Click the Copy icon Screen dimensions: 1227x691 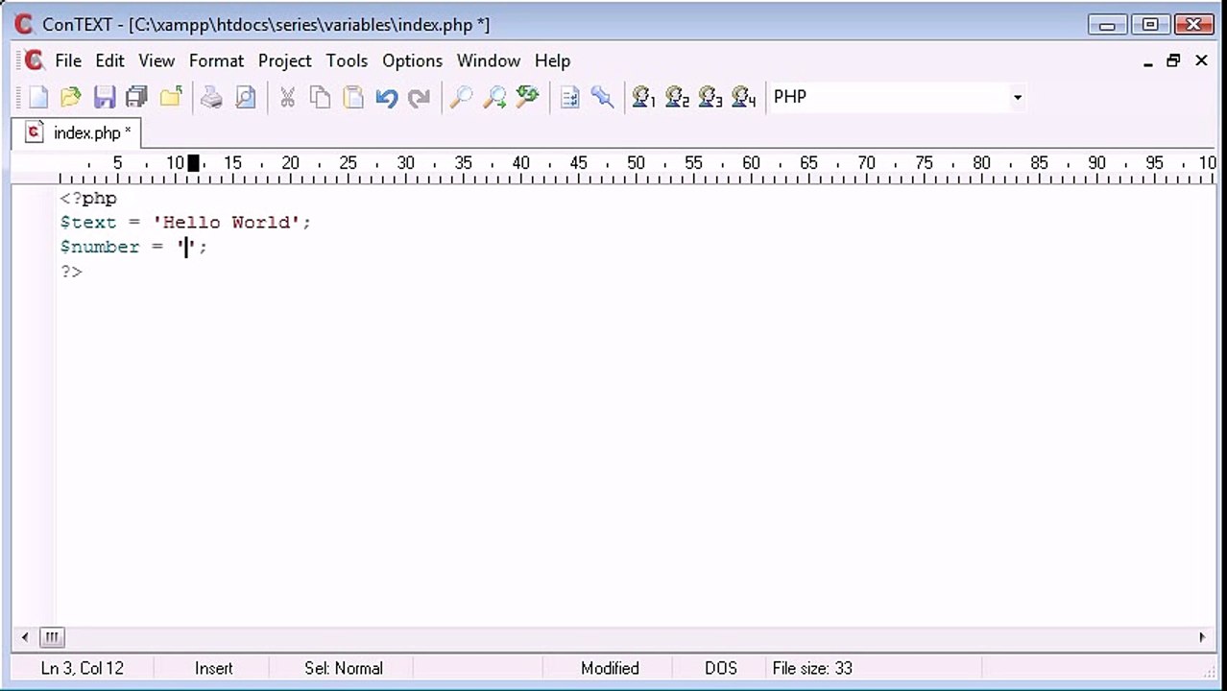point(321,97)
